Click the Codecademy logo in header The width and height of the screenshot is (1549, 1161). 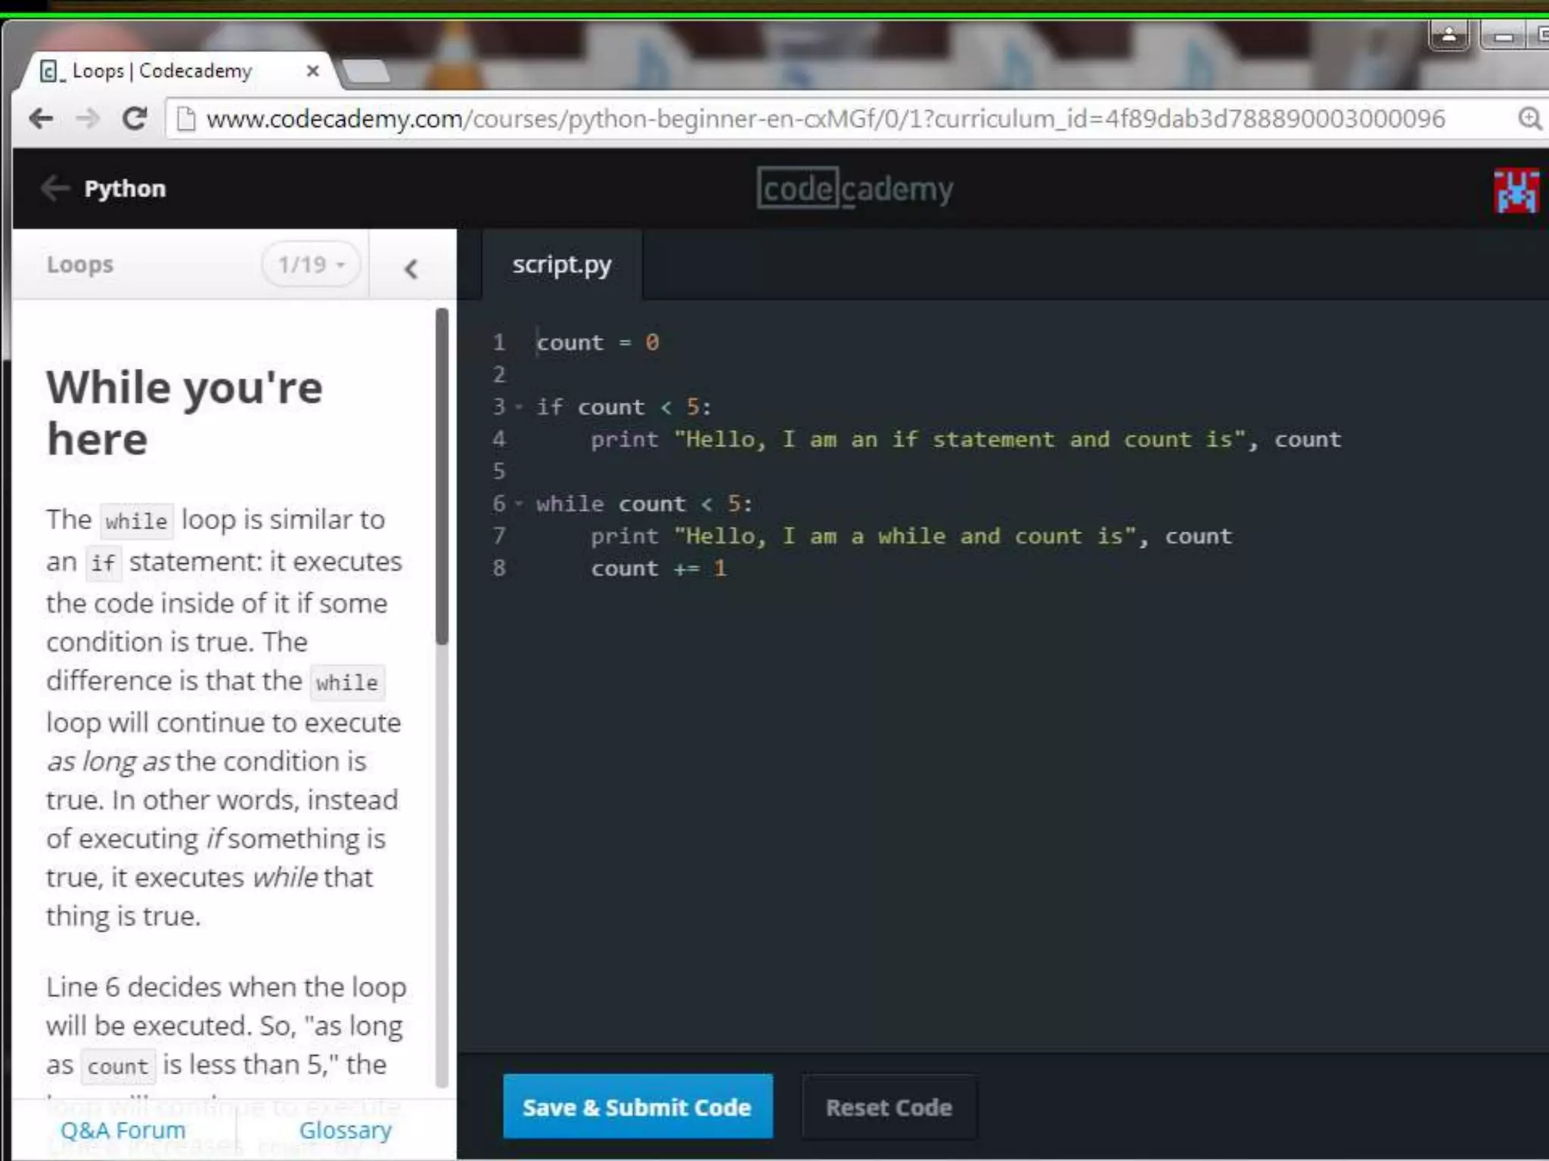pos(855,189)
